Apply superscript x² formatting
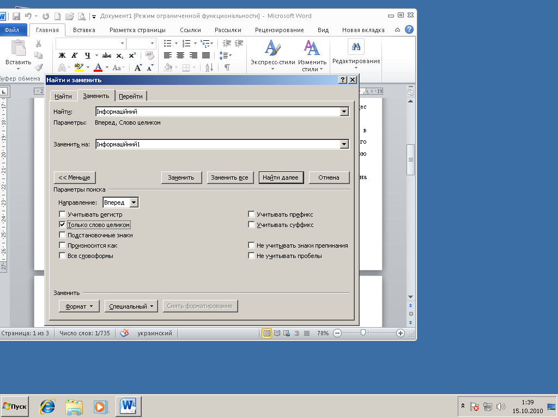 coord(132,56)
